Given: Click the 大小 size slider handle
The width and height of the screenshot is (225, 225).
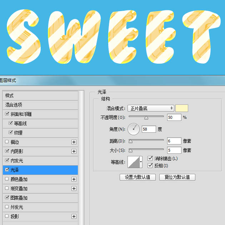Looking at the screenshot, I should [x=130, y=151].
